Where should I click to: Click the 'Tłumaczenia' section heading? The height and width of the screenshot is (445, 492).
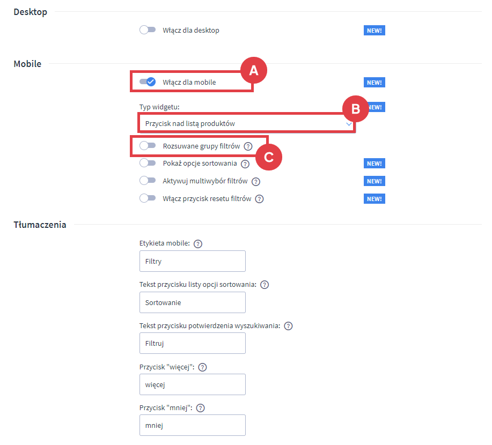(x=40, y=225)
